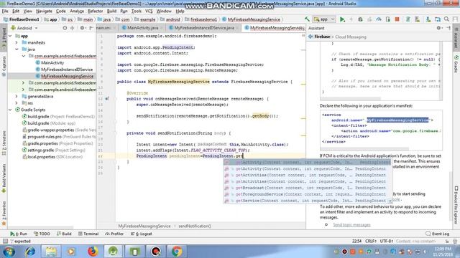Click the UTF-8 encoding indicator
The width and height of the screenshot is (460, 258).
click(x=386, y=241)
